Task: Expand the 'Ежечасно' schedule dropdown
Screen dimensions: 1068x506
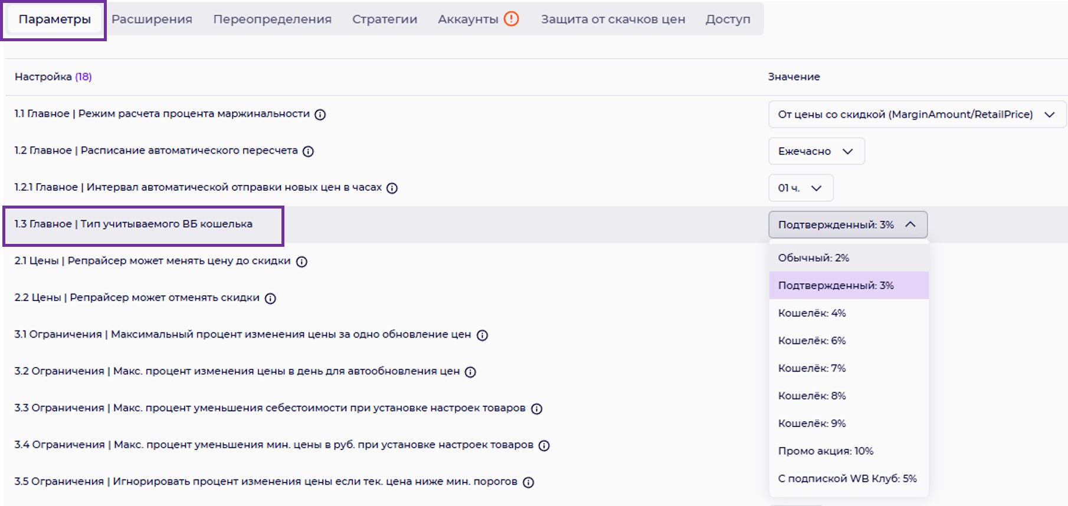Action: pyautogui.click(x=816, y=151)
